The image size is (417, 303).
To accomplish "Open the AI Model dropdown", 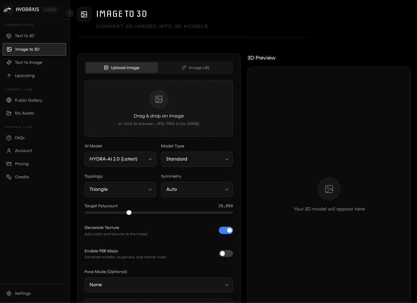I will point(120,159).
